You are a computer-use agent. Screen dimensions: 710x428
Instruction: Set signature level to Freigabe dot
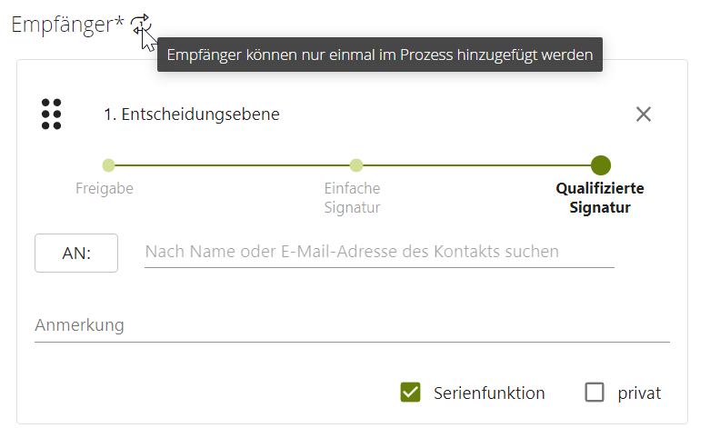click(108, 165)
